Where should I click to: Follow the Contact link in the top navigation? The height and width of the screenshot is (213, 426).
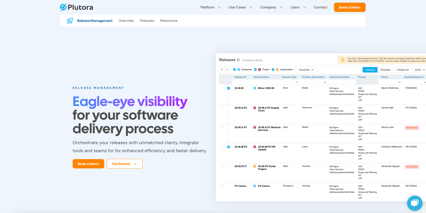coord(320,7)
